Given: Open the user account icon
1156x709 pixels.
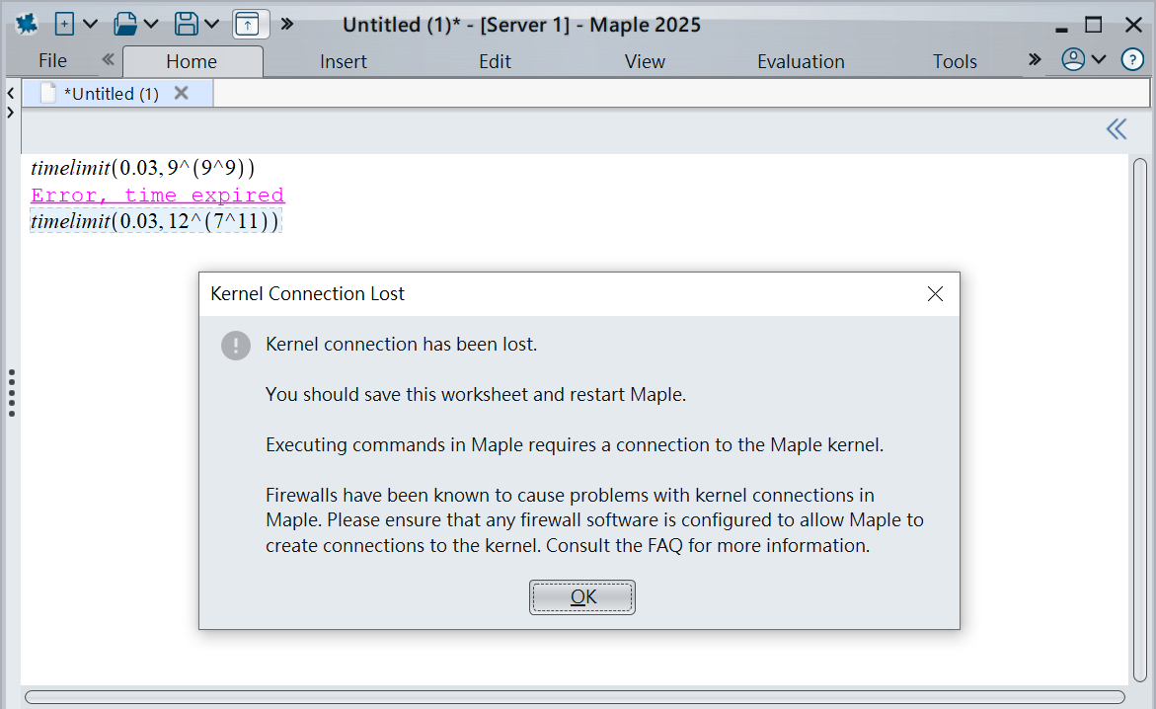Looking at the screenshot, I should [x=1073, y=60].
